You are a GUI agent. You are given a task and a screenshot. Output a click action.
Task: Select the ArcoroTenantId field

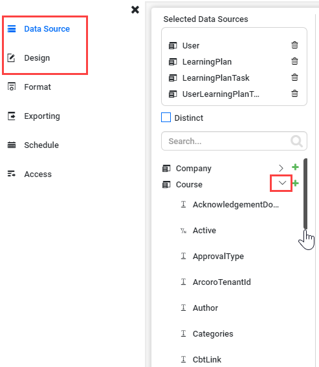[222, 282]
